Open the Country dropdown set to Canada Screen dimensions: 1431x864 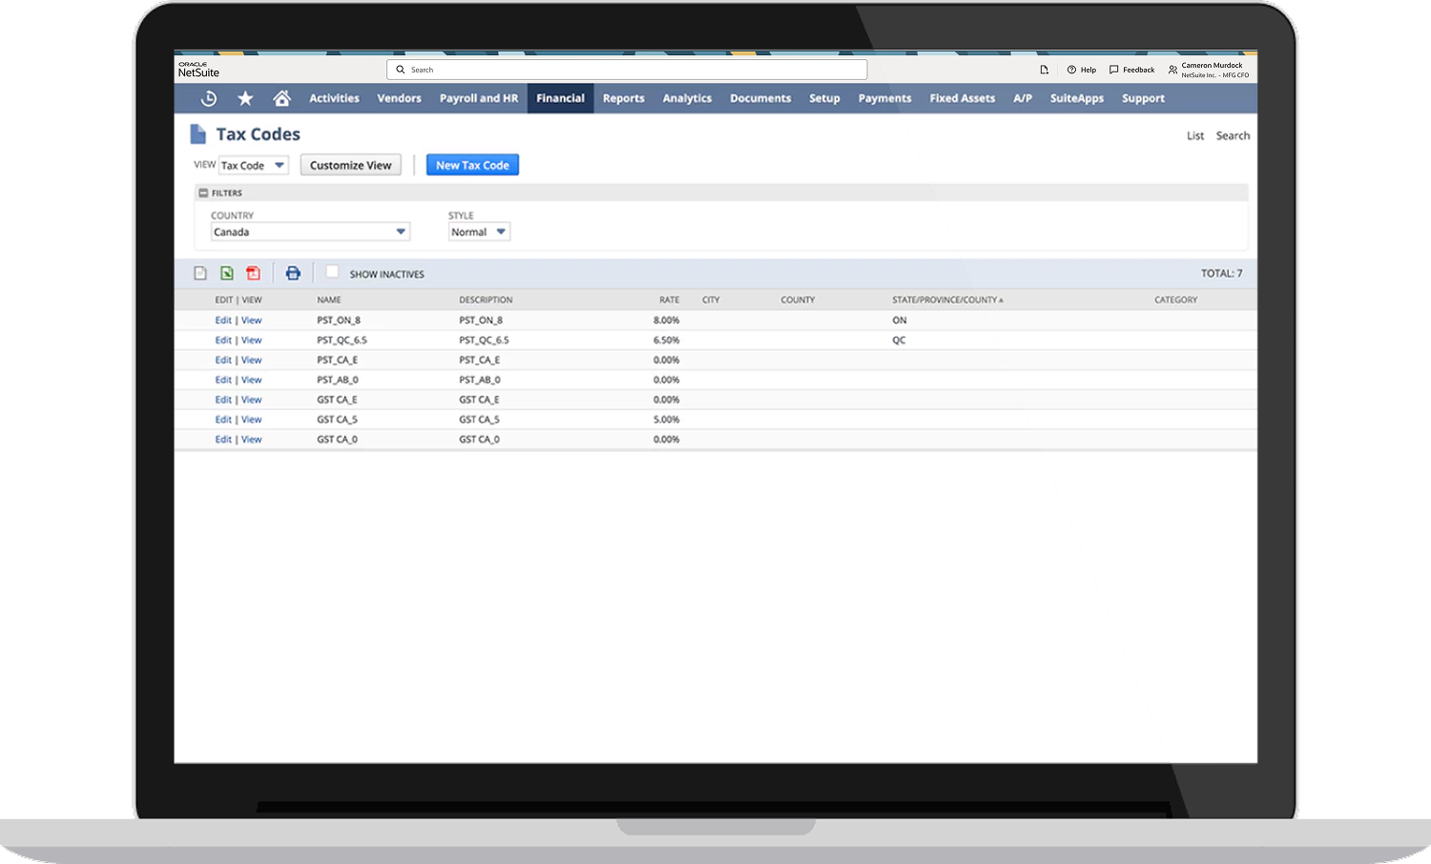(x=310, y=232)
